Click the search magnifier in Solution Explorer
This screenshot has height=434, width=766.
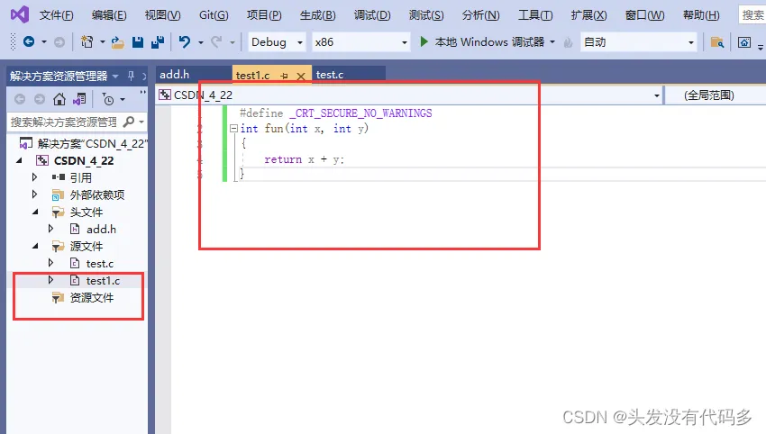tap(129, 122)
